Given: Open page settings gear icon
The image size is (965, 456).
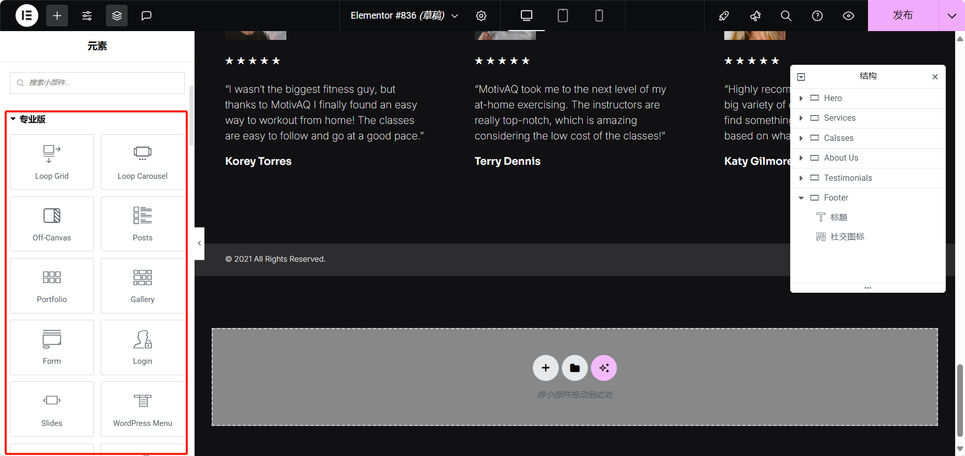Looking at the screenshot, I should [481, 16].
